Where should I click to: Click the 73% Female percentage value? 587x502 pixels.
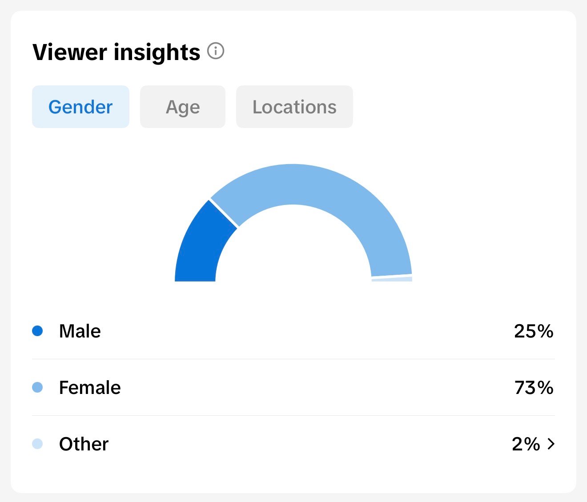[x=534, y=388]
